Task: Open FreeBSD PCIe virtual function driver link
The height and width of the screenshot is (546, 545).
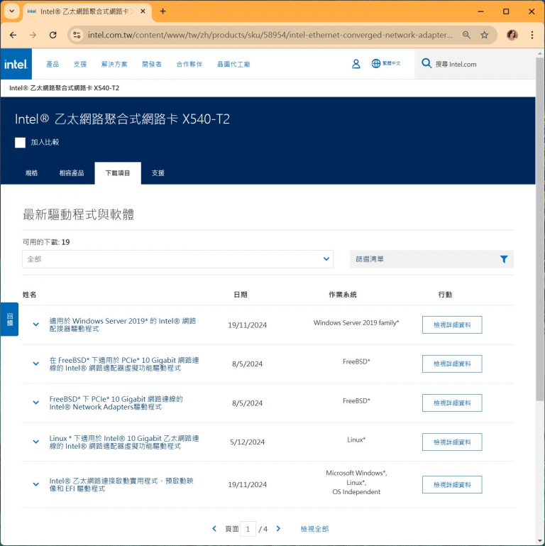Action: coord(124,364)
